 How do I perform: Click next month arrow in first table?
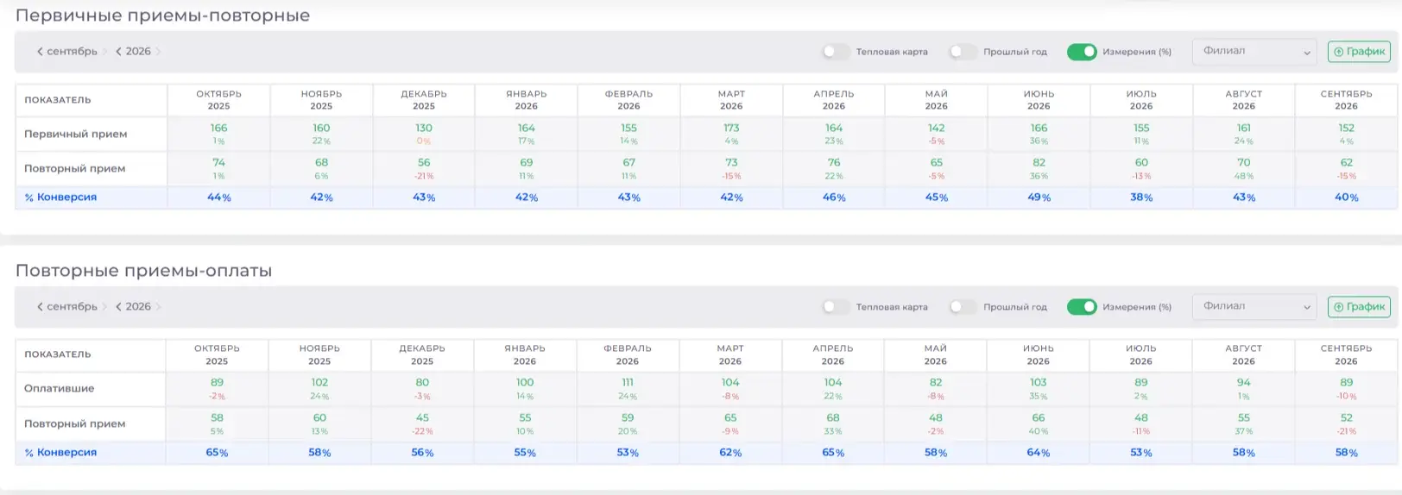click(105, 52)
